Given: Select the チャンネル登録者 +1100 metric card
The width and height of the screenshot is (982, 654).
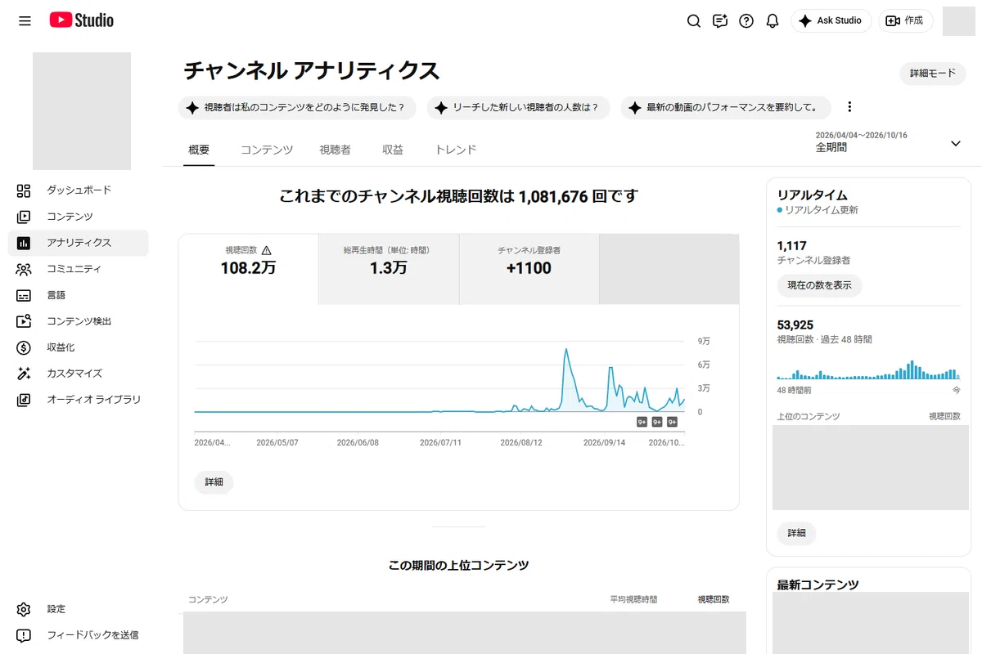Looking at the screenshot, I should [x=529, y=269].
